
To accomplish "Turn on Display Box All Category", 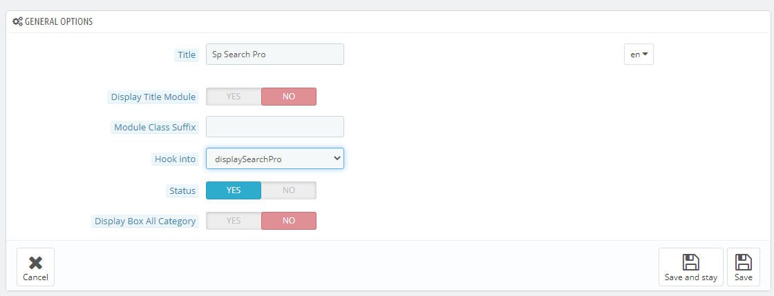I will tap(234, 221).
